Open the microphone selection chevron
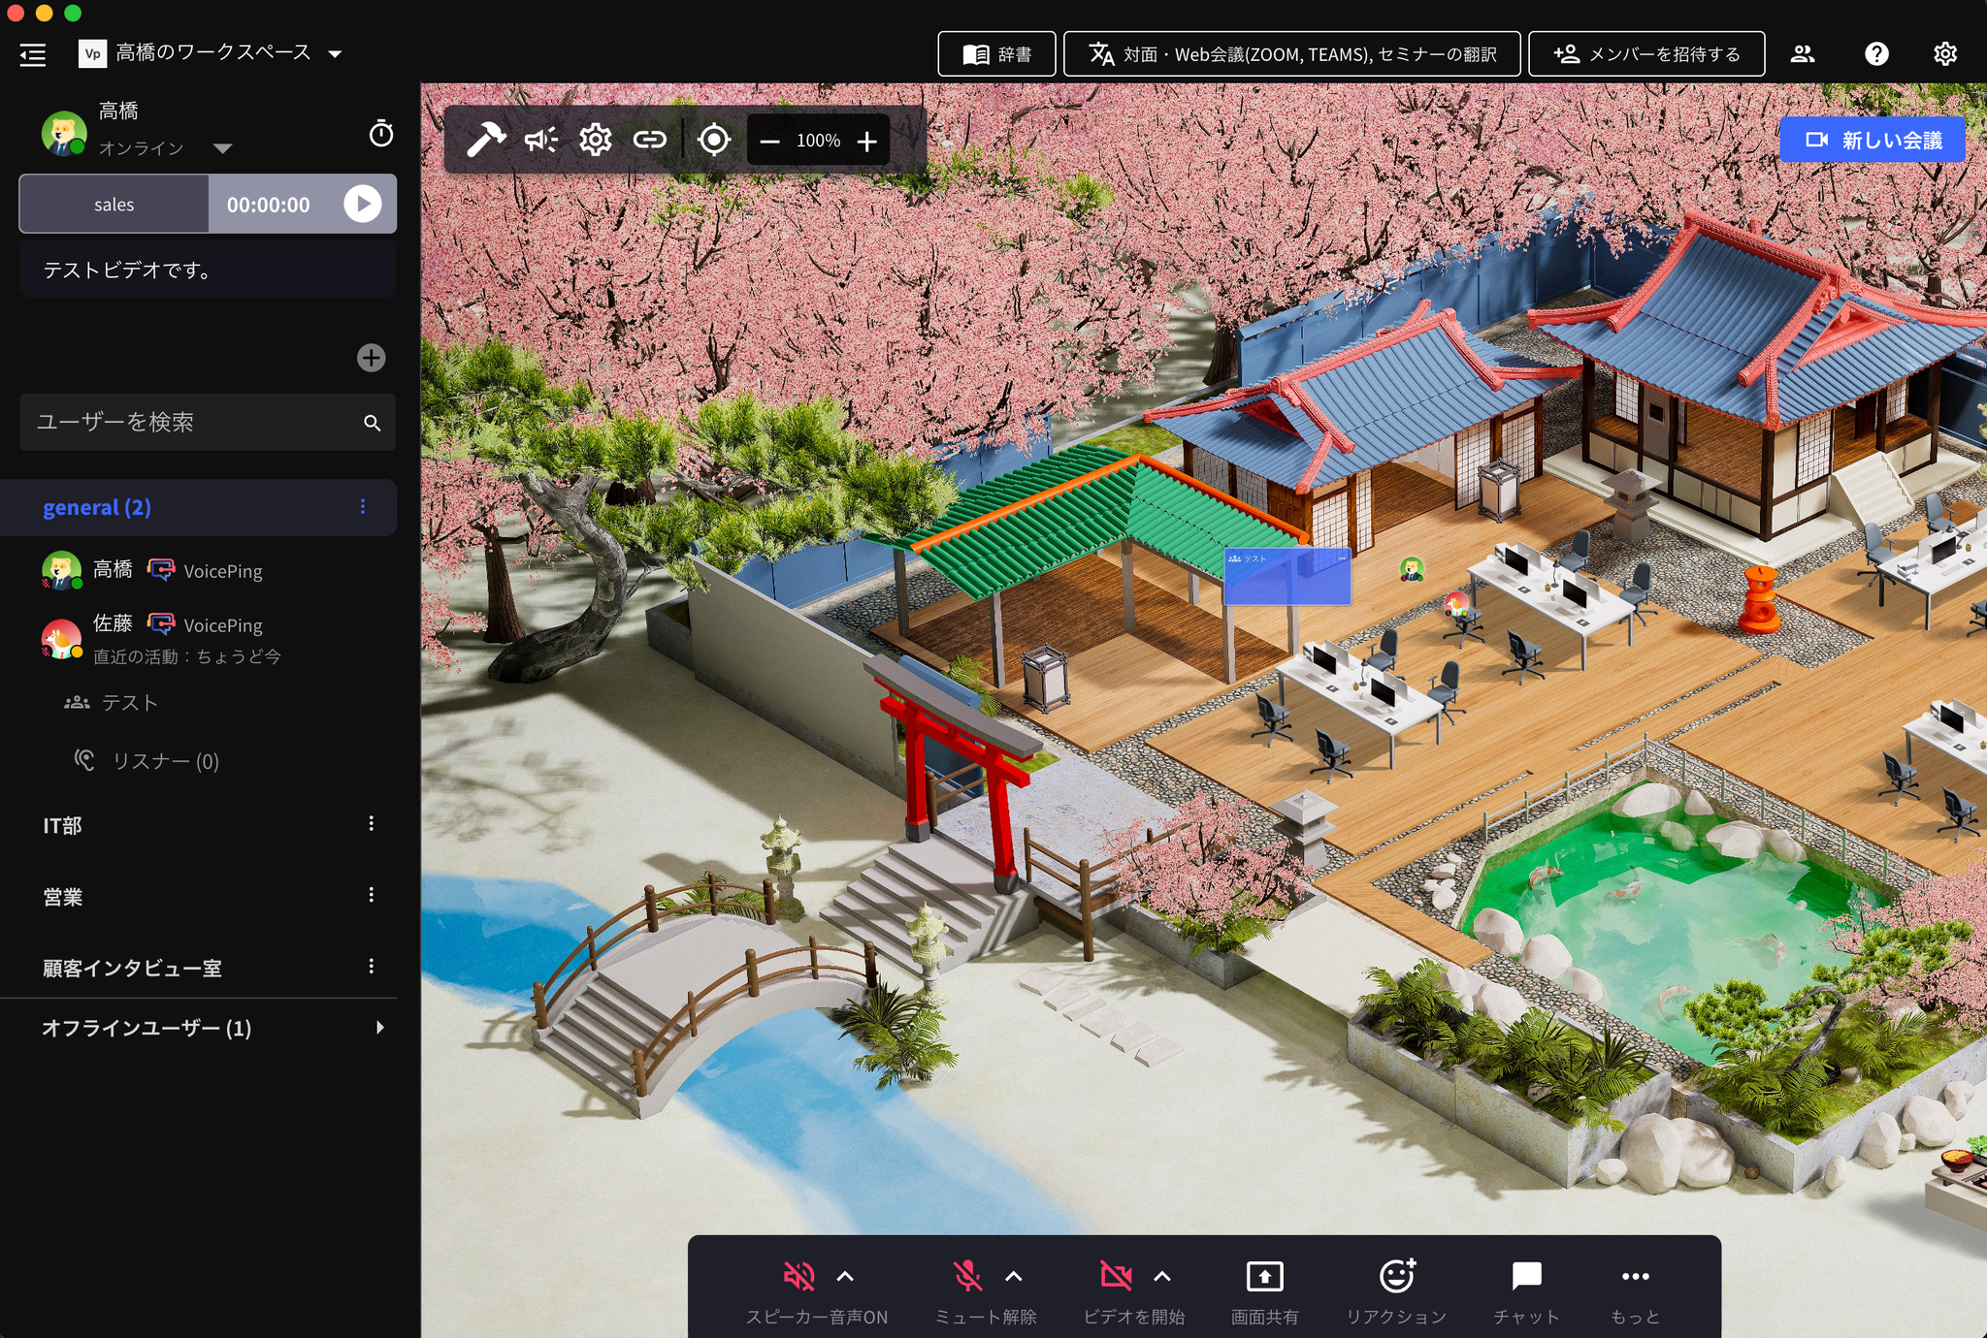 (x=1014, y=1275)
